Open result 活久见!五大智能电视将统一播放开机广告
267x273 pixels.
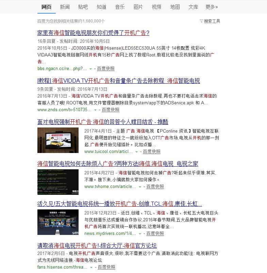(x=120, y=204)
